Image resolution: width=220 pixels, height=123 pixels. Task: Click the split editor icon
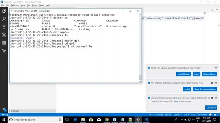pyautogui.click(x=212, y=10)
